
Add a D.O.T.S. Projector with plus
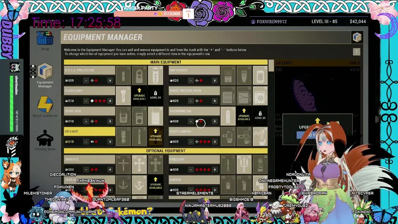click(110, 81)
